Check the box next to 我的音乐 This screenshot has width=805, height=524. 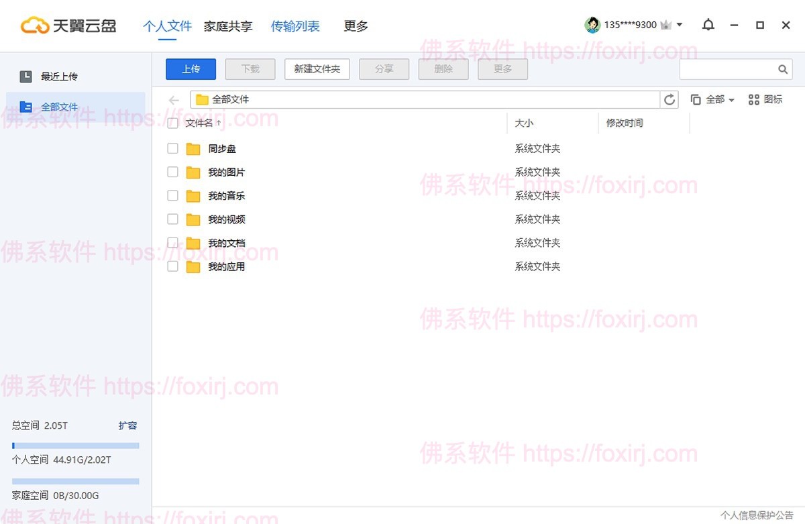(x=172, y=196)
